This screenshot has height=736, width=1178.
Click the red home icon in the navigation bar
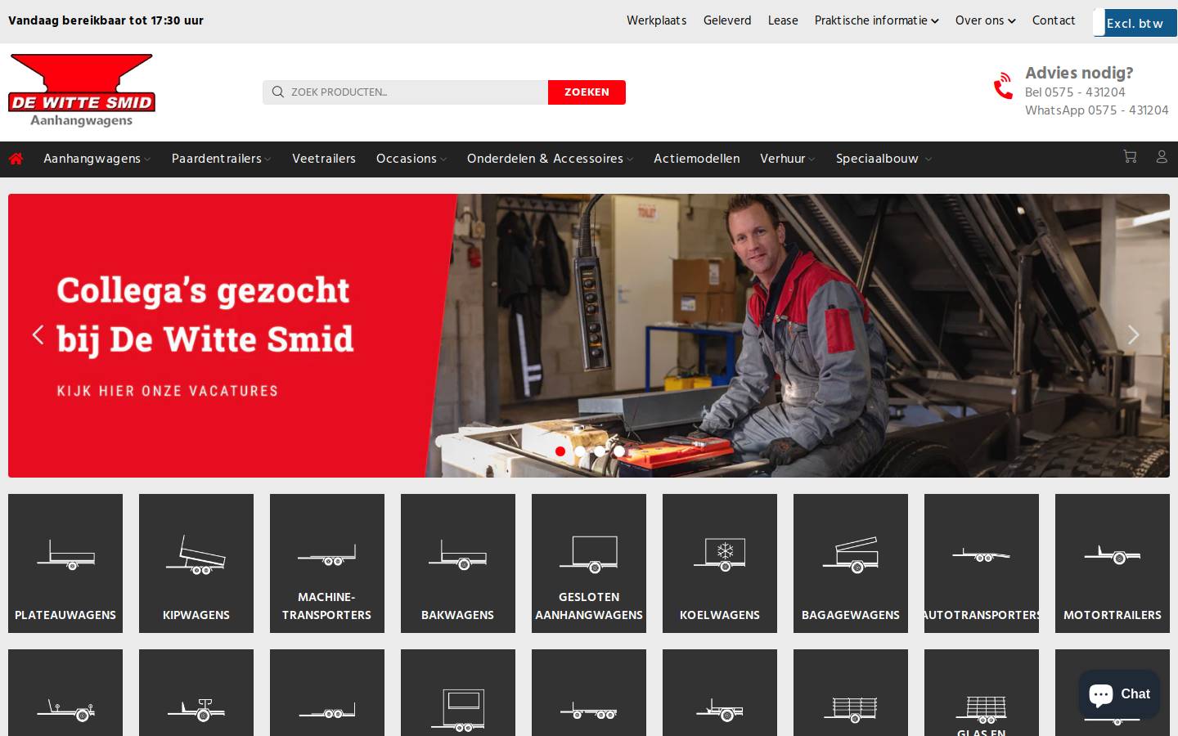[x=16, y=159]
